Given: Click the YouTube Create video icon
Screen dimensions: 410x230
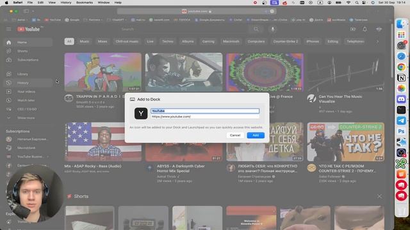Looking at the screenshot, I should (x=353, y=29).
